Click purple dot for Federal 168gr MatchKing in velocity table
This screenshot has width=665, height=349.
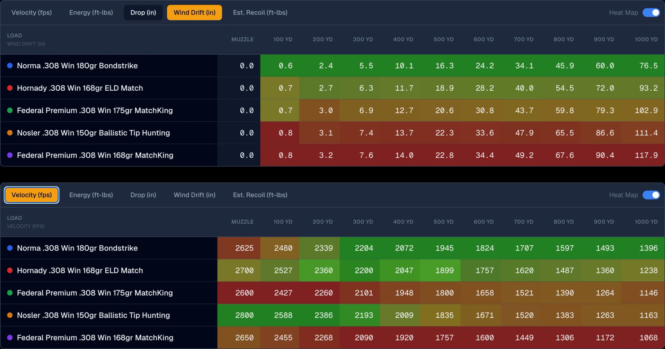[10, 338]
